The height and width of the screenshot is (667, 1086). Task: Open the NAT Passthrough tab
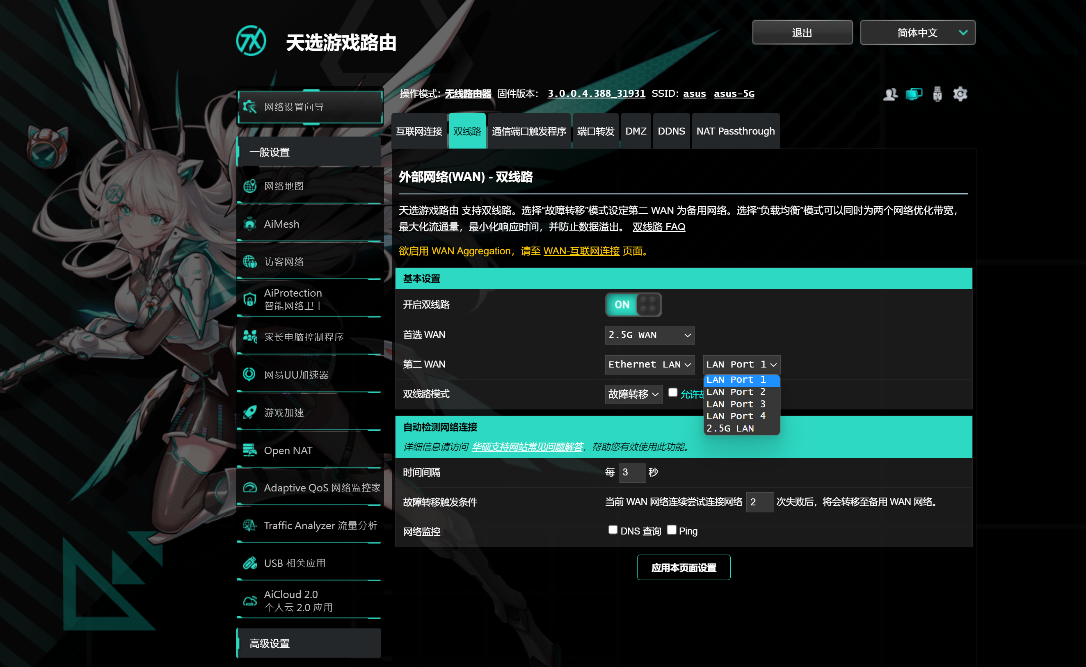tap(735, 131)
